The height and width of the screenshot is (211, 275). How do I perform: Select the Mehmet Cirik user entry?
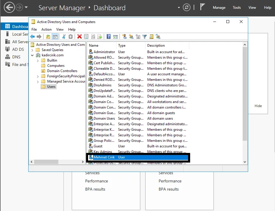(x=138, y=157)
